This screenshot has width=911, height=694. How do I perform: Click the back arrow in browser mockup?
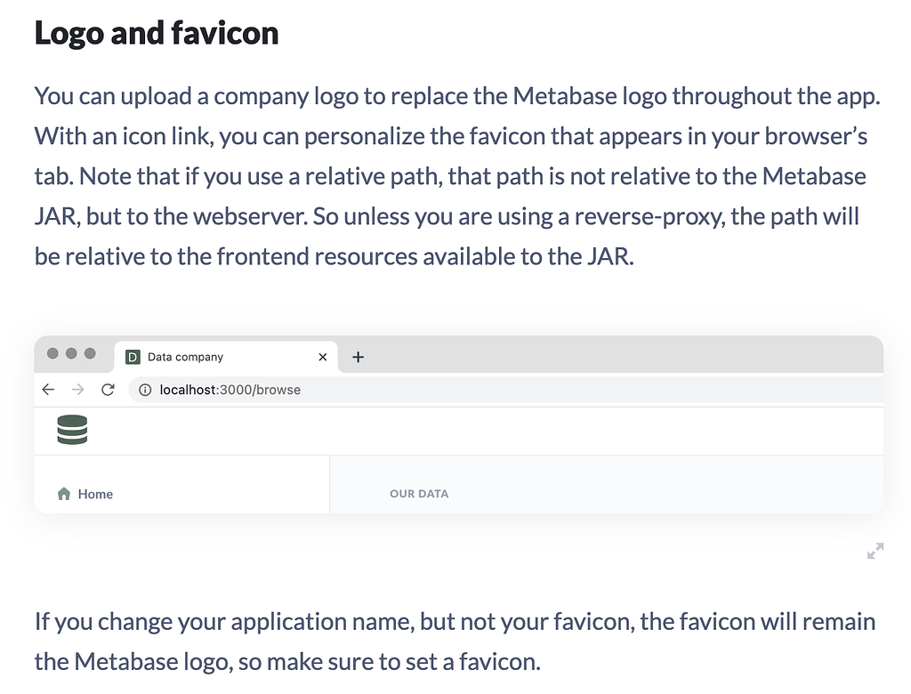pos(48,390)
